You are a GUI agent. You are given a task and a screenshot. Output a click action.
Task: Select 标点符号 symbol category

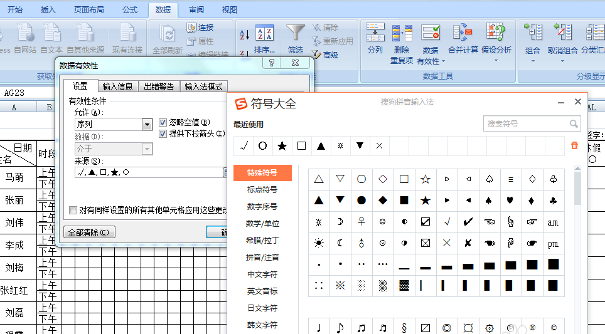click(x=262, y=189)
